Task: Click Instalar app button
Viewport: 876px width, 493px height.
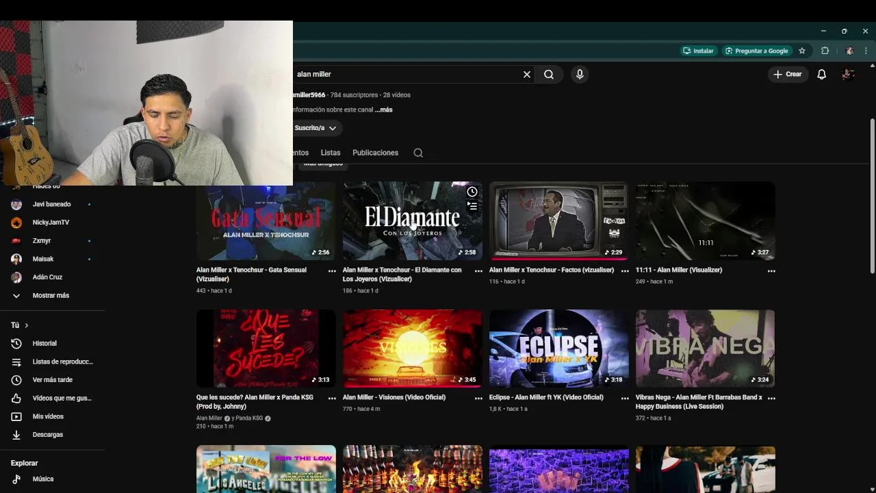Action: tap(698, 51)
